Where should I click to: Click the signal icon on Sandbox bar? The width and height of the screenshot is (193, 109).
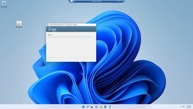click(x=74, y=1)
